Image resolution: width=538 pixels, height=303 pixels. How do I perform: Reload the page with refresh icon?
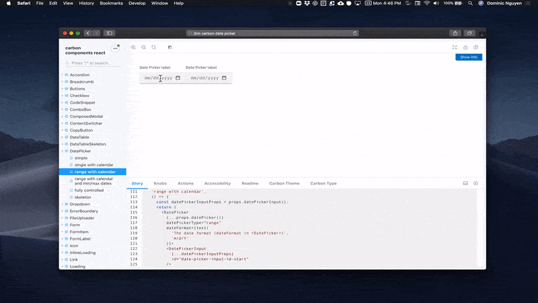[x=355, y=33]
